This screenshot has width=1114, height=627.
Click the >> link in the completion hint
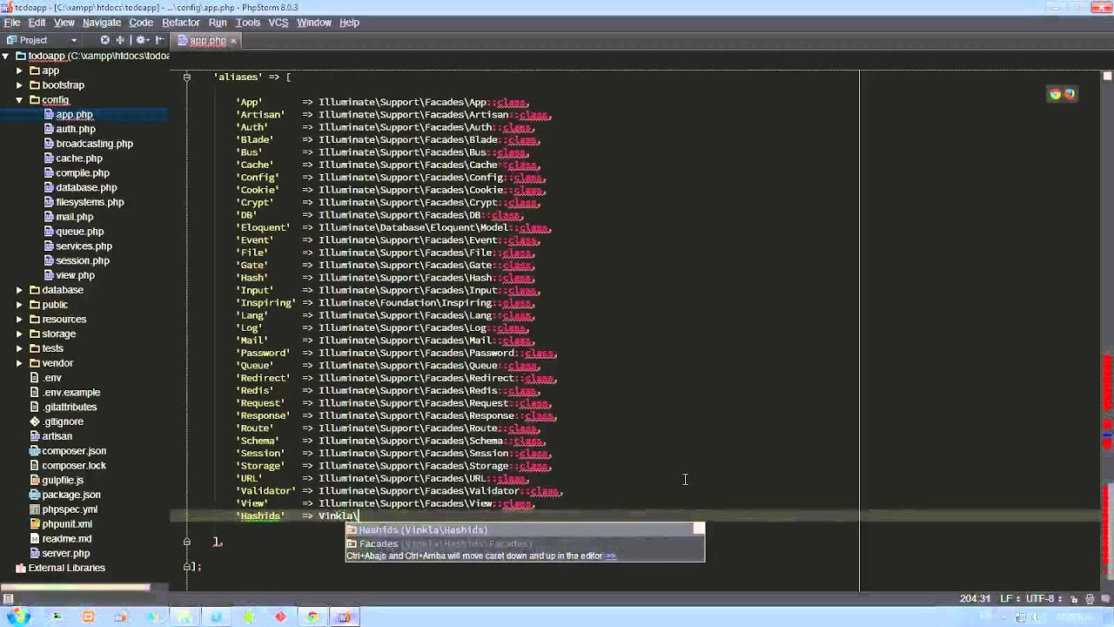(611, 556)
